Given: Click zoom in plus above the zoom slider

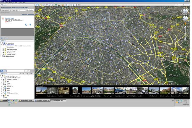Looking at the screenshot, I should tap(185, 27).
